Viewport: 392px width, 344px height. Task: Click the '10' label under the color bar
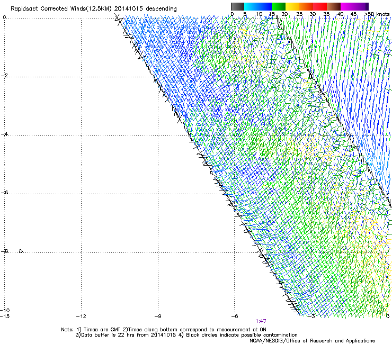[259, 14]
